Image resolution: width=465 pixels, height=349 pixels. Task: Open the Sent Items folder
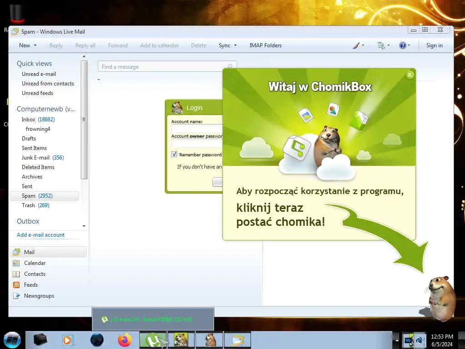click(x=34, y=148)
